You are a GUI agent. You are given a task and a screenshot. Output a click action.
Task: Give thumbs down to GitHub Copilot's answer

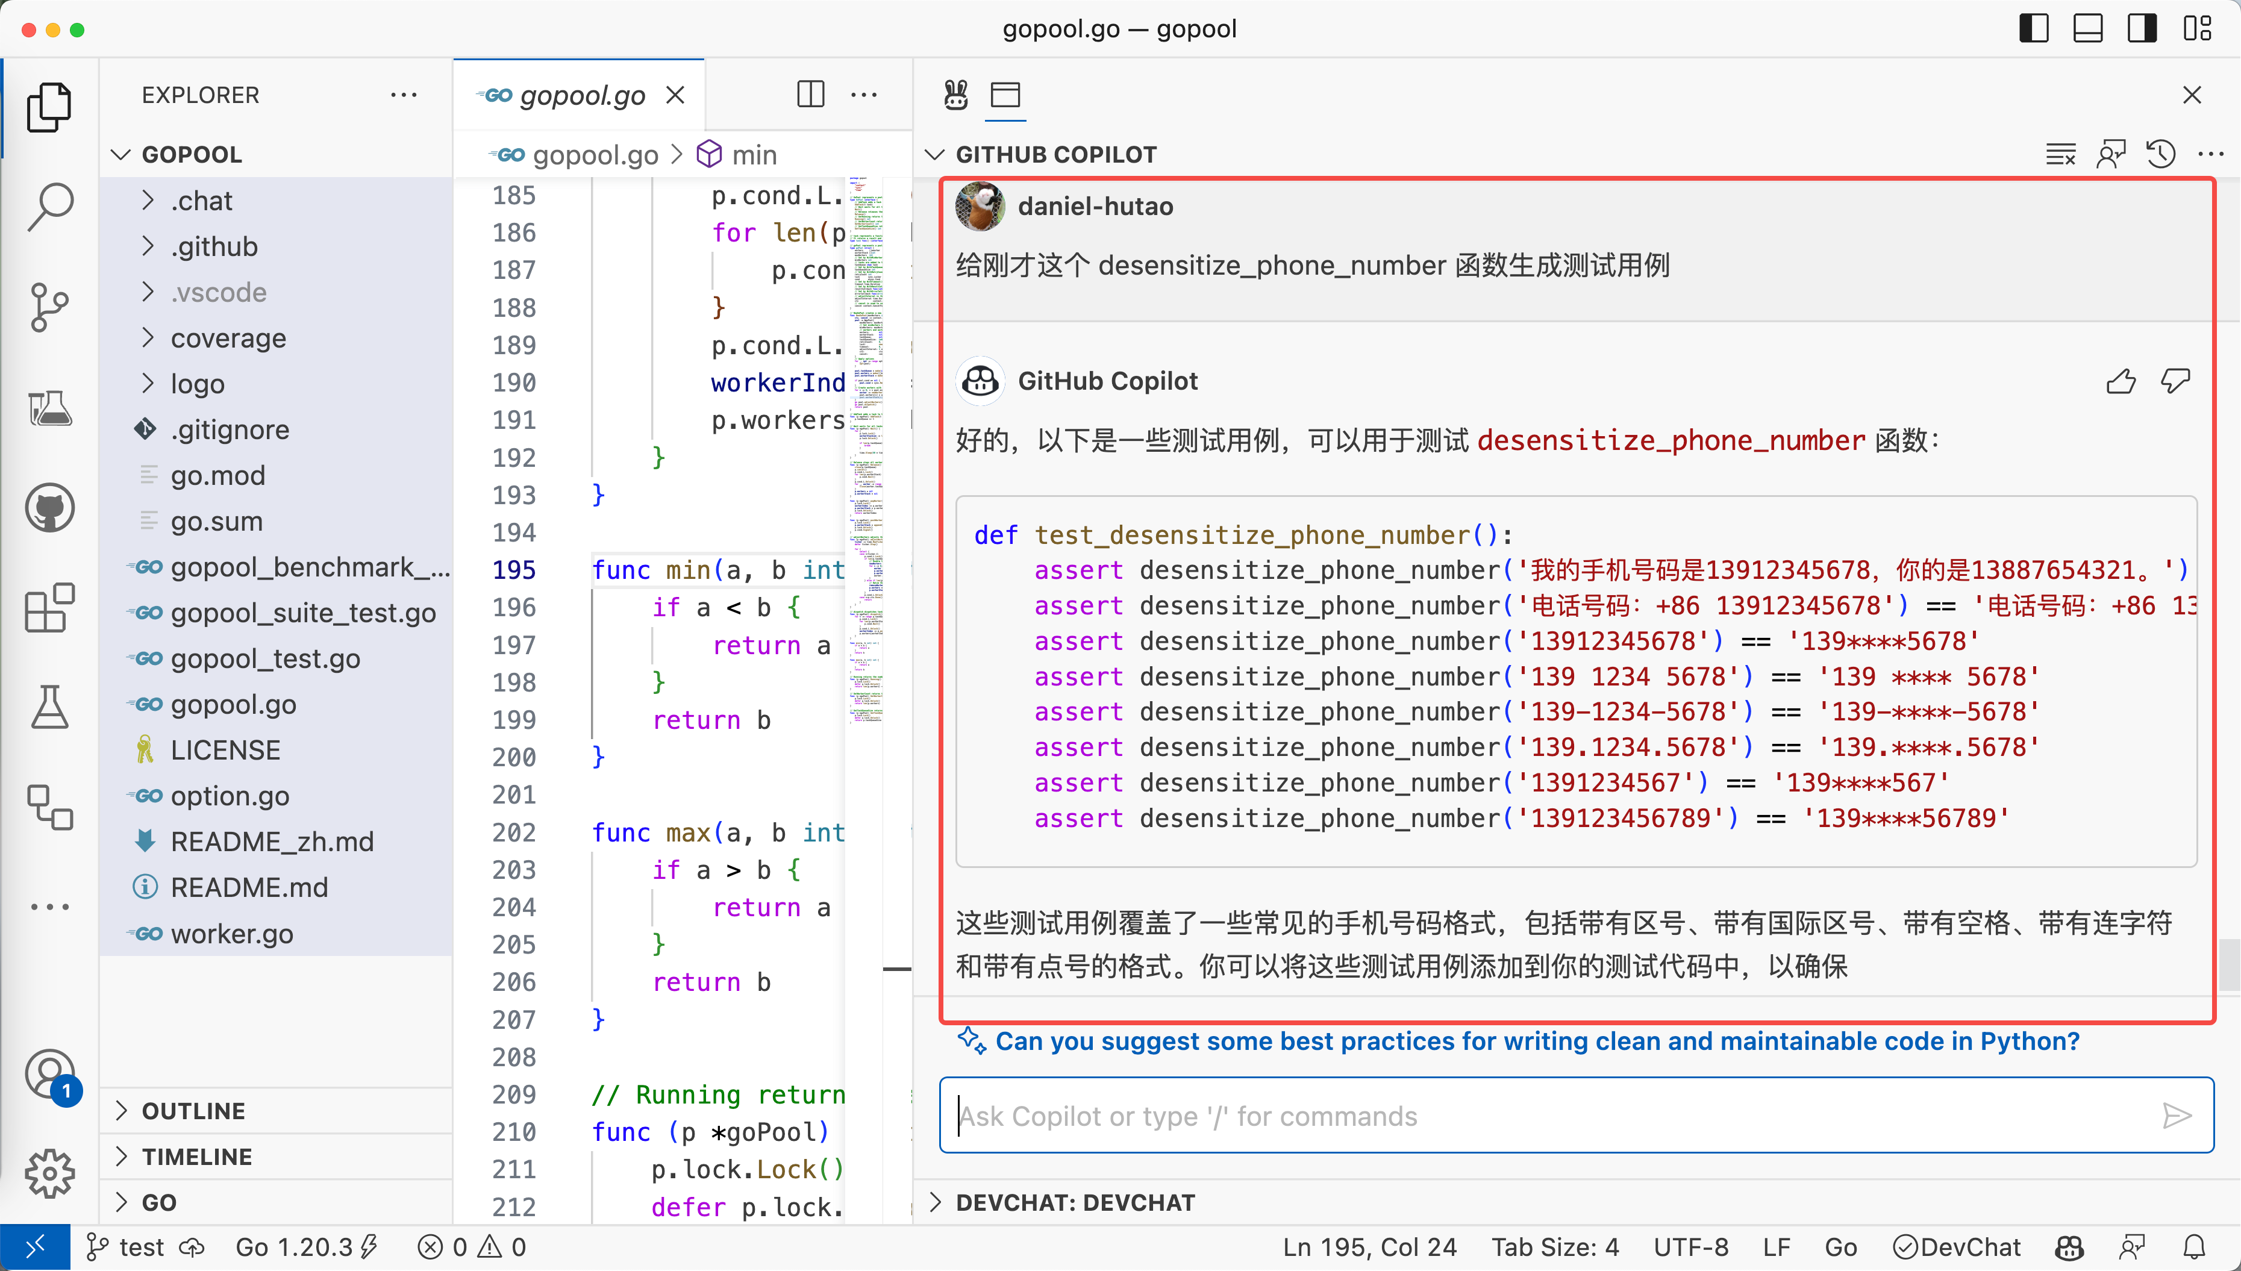click(2175, 381)
